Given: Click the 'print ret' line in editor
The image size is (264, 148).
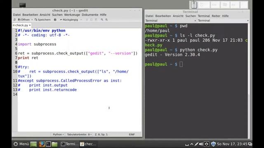Looking at the screenshot, I should 28,58.
